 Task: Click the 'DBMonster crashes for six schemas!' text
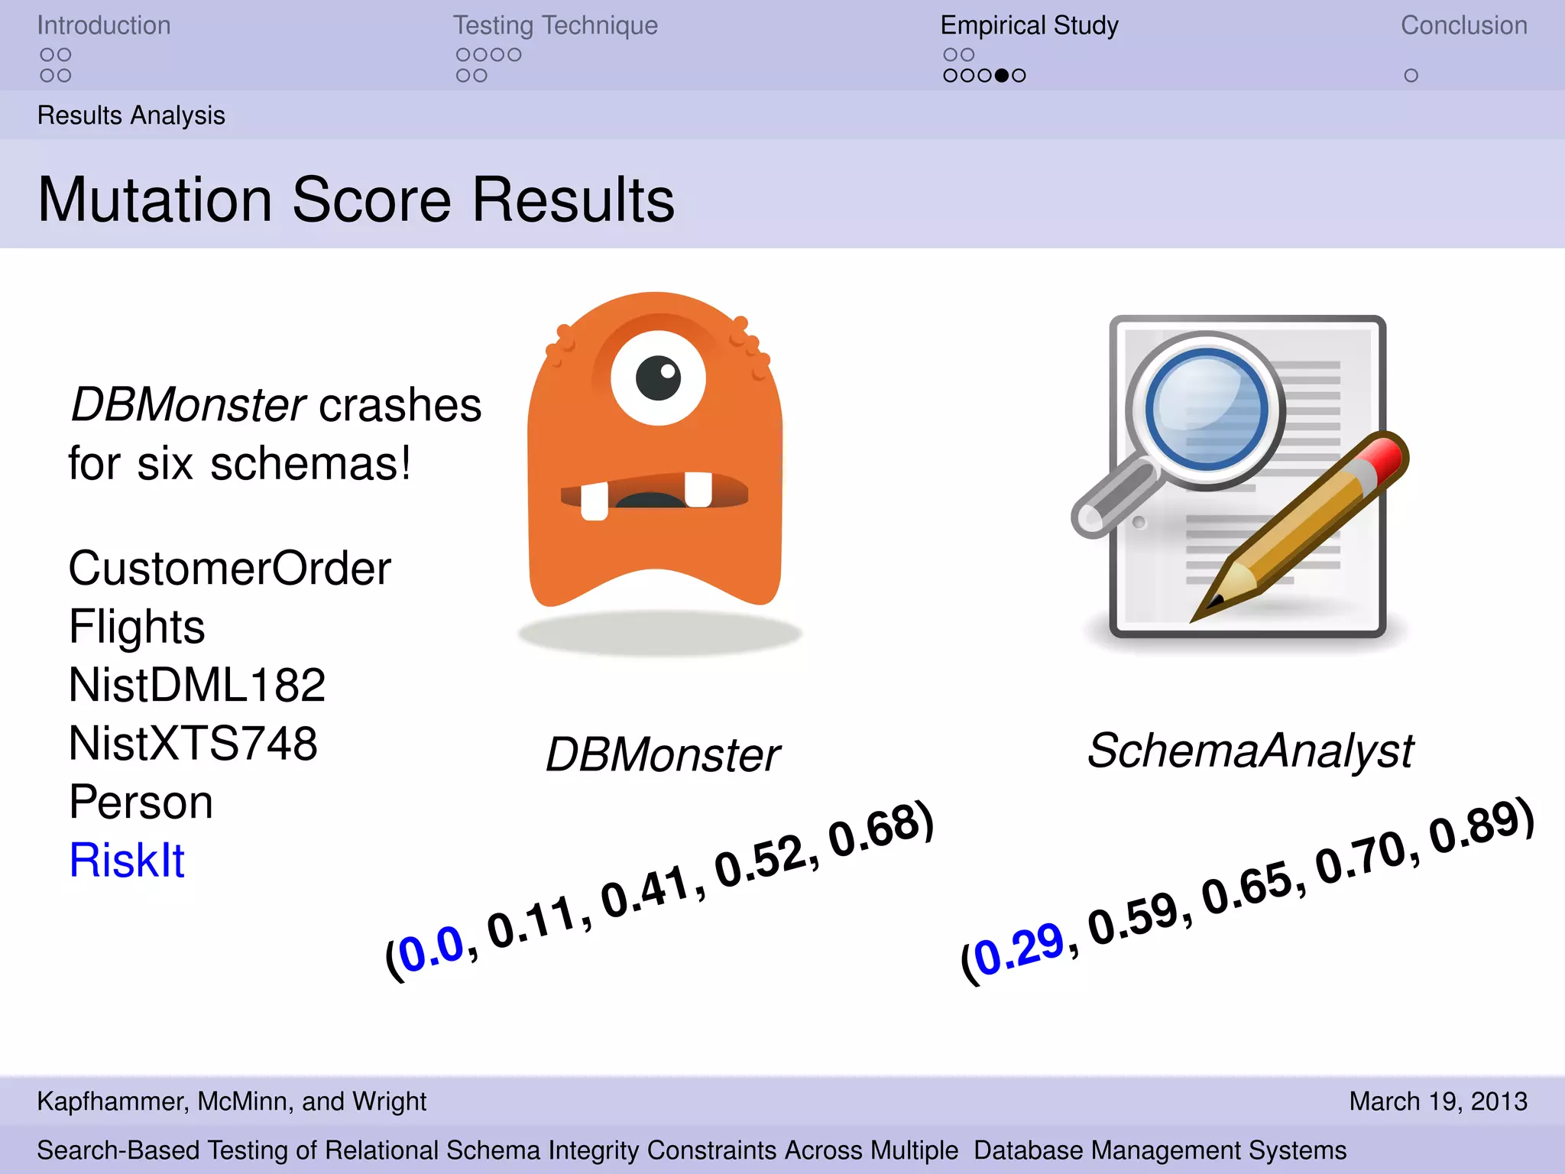click(275, 433)
